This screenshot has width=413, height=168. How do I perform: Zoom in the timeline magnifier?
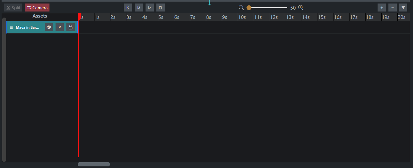pyautogui.click(x=301, y=8)
